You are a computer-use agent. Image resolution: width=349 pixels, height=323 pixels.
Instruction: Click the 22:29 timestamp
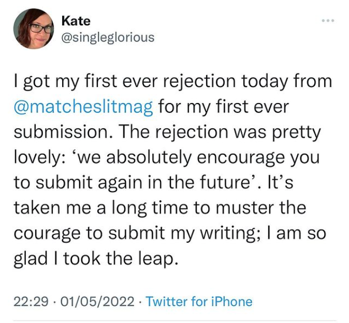click(x=32, y=301)
